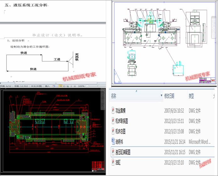The height and width of the screenshot is (176, 218).
Task: Switch to Full Screen Reading view icon
Action: (64, 86)
